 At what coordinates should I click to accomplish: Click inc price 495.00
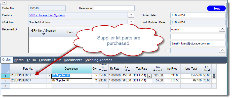[x=172, y=76]
